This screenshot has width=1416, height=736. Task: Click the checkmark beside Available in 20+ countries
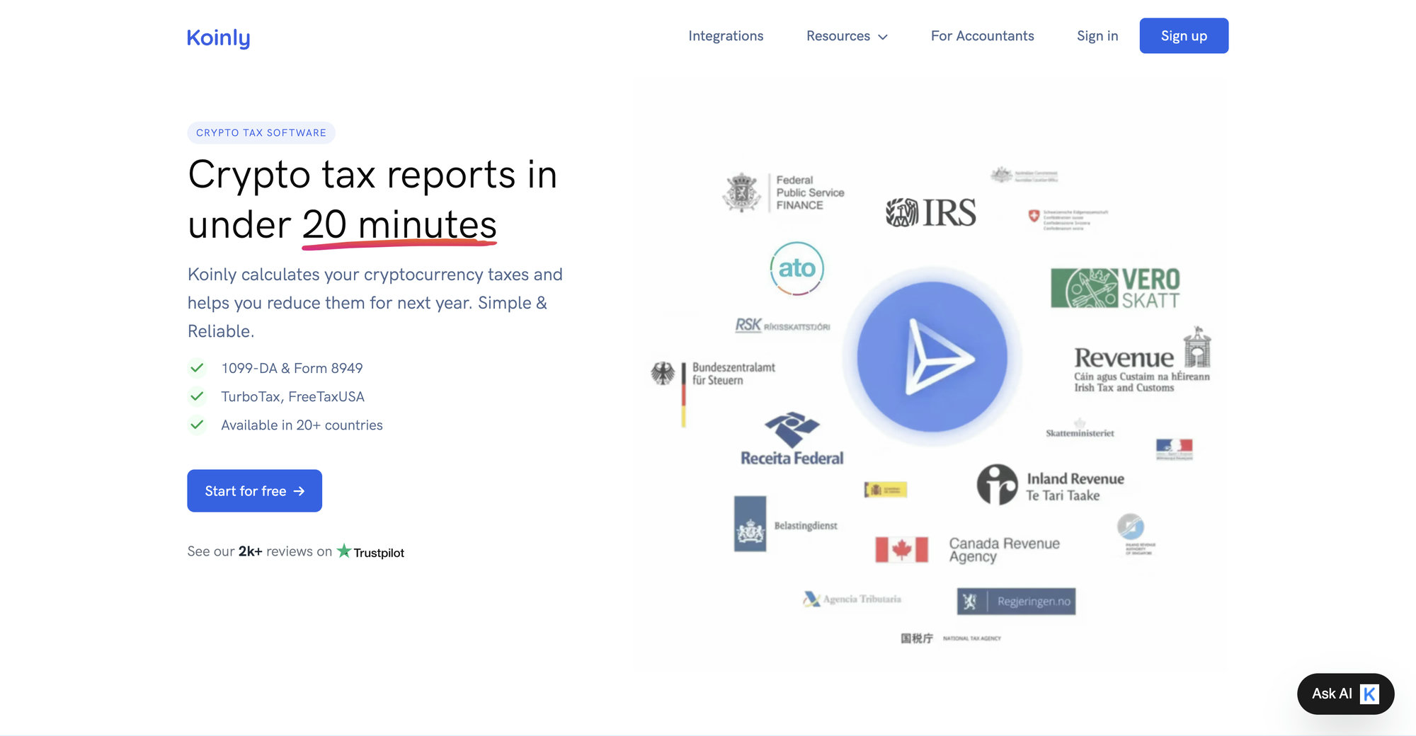click(x=197, y=425)
